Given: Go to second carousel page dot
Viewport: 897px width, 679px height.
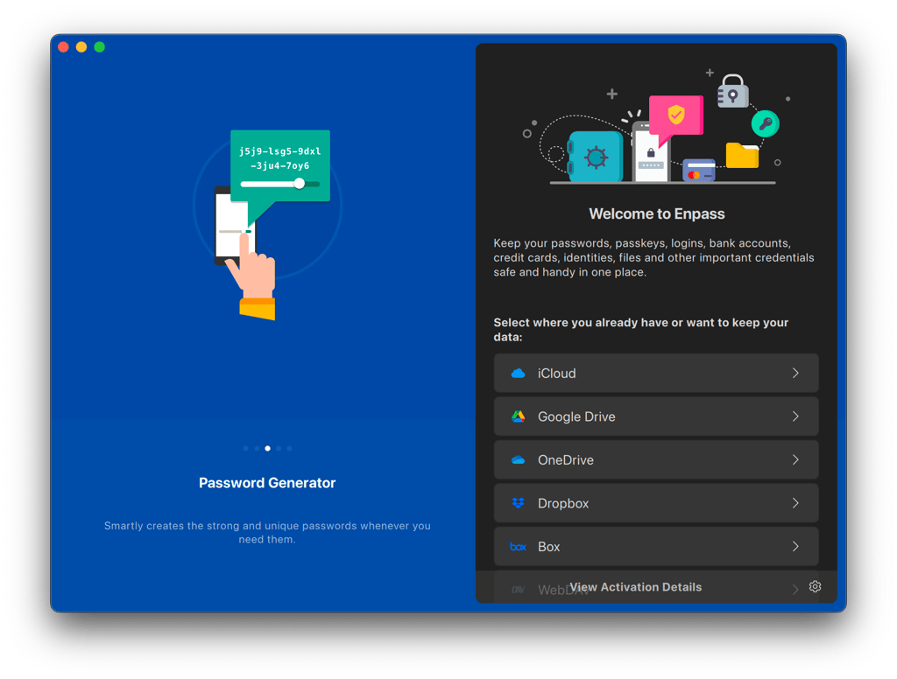Looking at the screenshot, I should pos(257,449).
